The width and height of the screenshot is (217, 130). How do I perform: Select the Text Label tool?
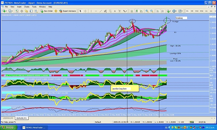coord(119,11)
